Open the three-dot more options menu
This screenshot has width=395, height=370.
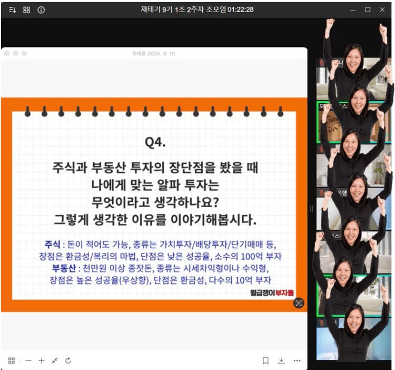(x=297, y=361)
